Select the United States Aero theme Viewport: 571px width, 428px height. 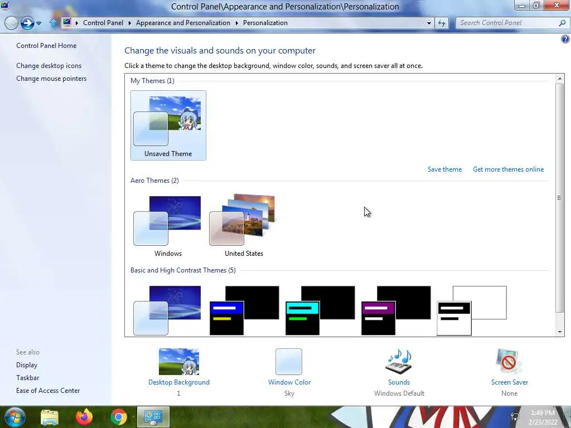pos(244,226)
